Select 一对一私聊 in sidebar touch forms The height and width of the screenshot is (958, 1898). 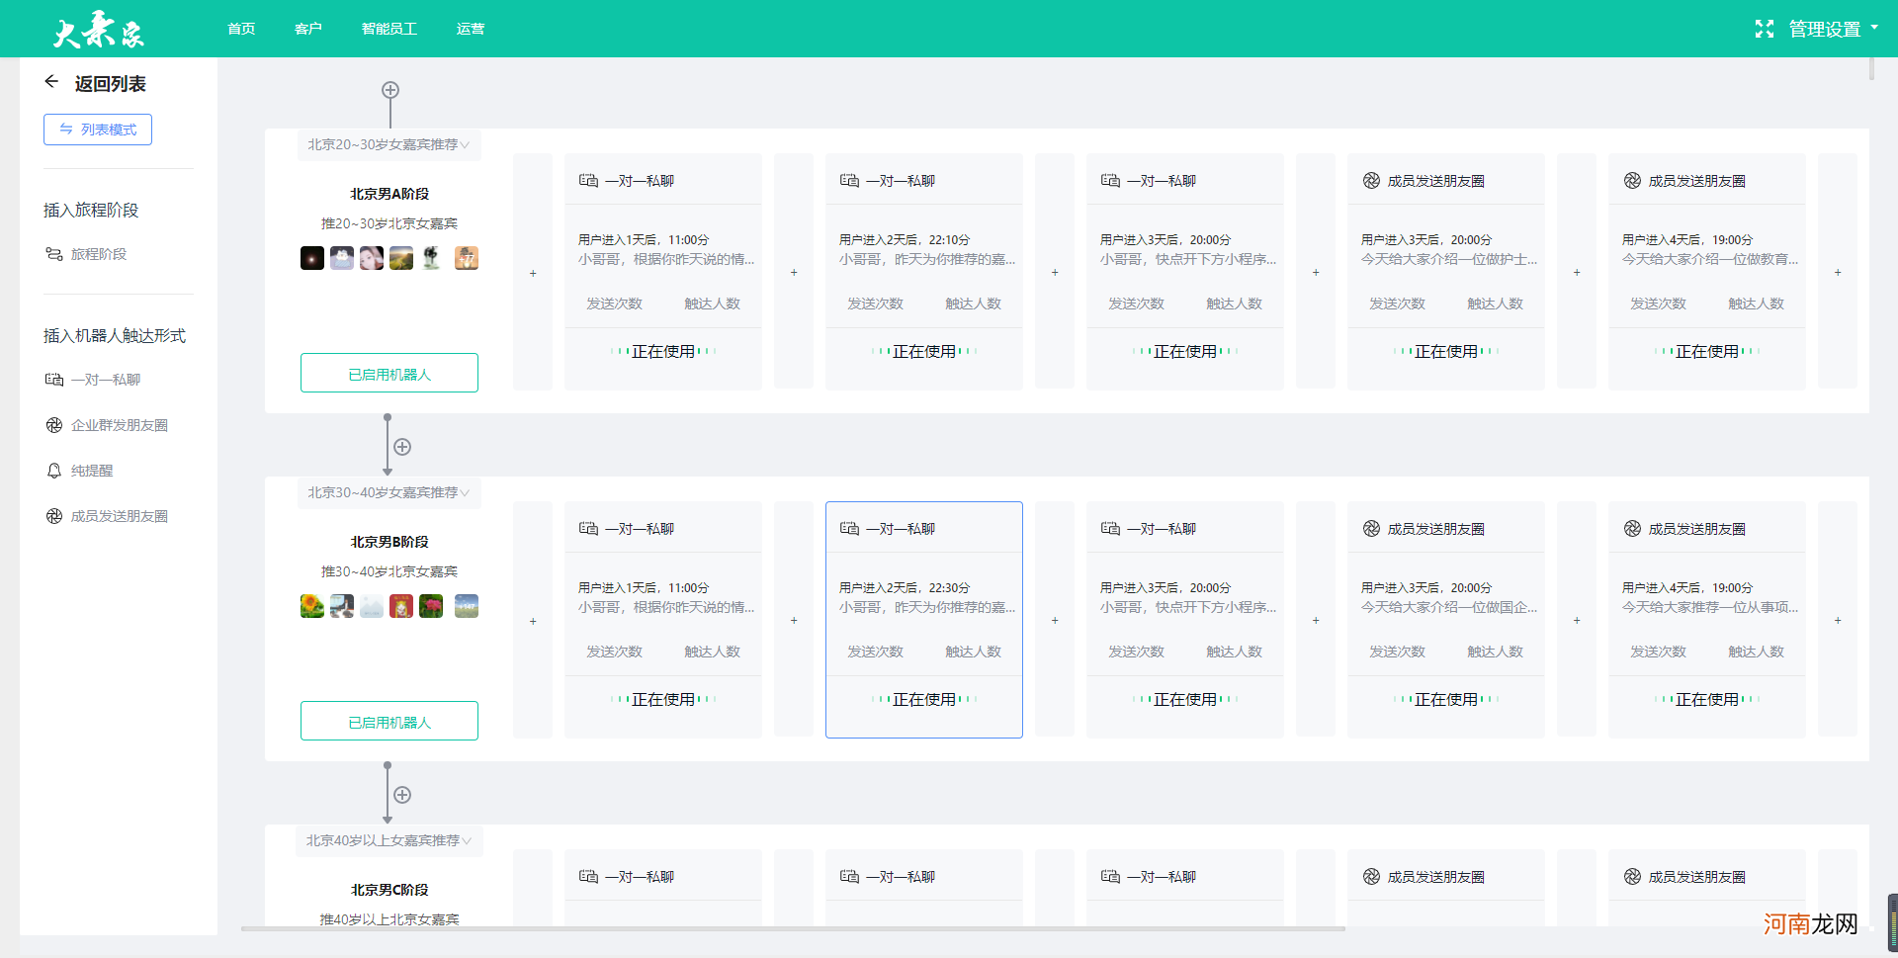pyautogui.click(x=93, y=380)
